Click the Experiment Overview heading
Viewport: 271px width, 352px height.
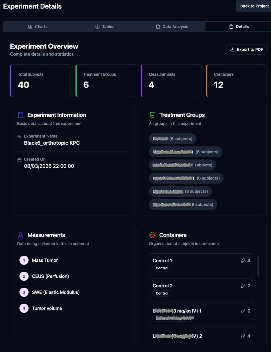coord(44,46)
